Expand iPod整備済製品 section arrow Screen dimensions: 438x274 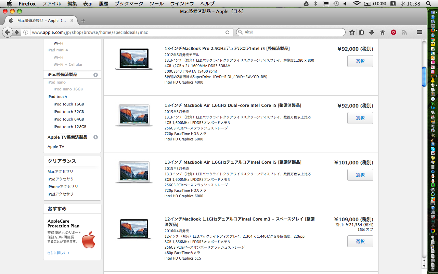click(x=96, y=75)
